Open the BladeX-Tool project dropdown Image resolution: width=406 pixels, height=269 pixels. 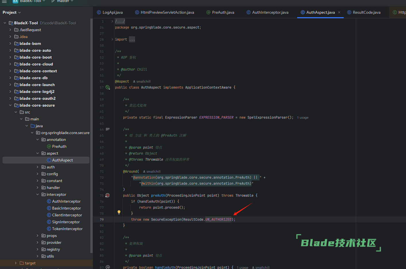(29, 1)
